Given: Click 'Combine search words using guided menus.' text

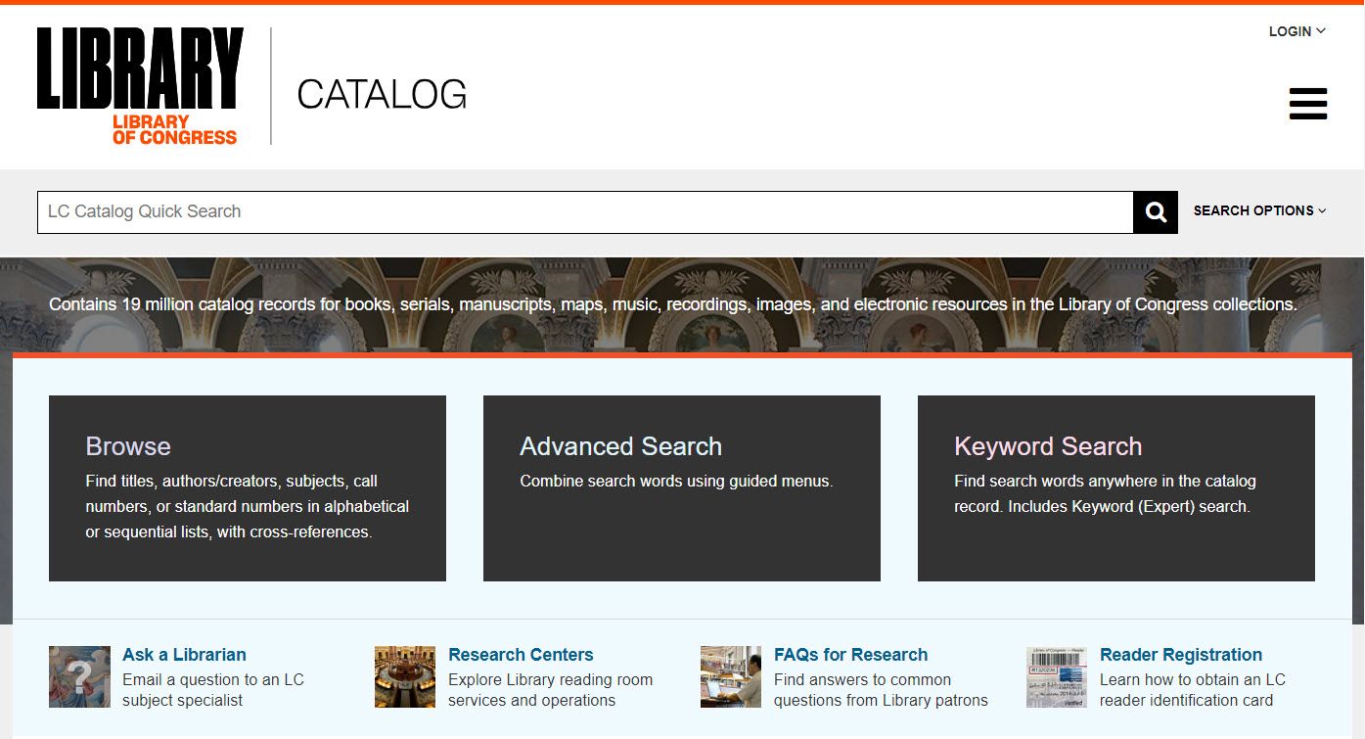Looking at the screenshot, I should (676, 481).
